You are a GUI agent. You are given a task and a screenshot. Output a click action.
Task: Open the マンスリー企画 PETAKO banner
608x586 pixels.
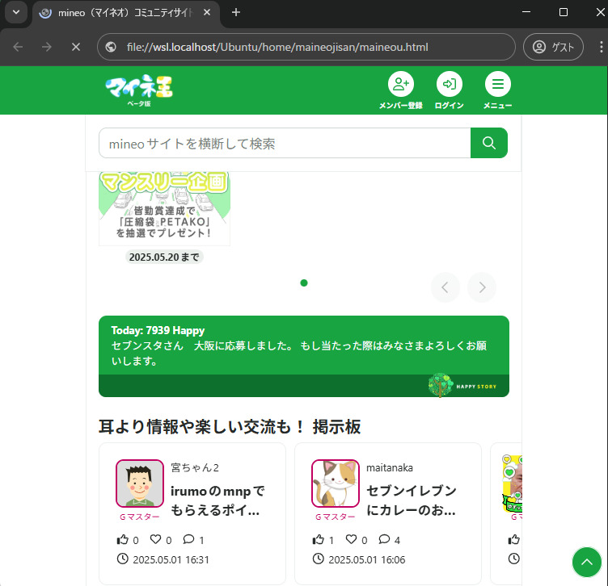click(164, 208)
